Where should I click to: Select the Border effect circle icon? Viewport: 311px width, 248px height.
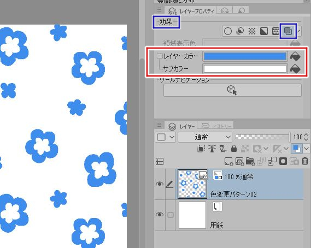tap(228, 31)
